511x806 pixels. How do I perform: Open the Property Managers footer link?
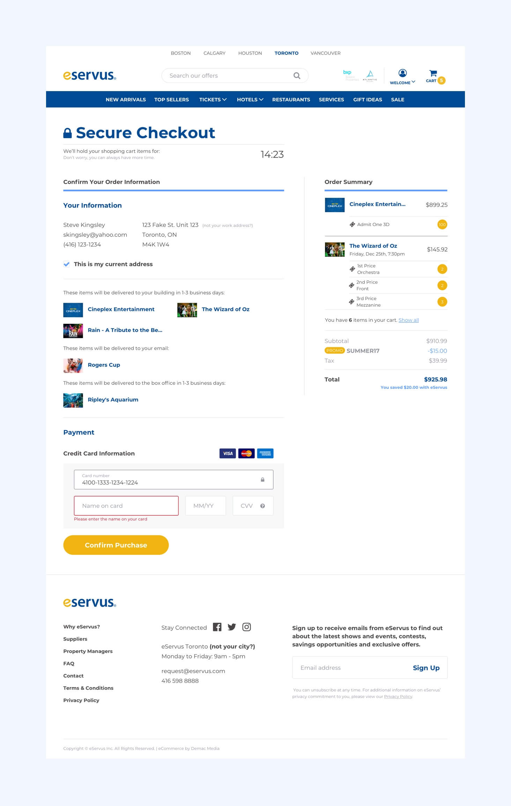(x=88, y=651)
